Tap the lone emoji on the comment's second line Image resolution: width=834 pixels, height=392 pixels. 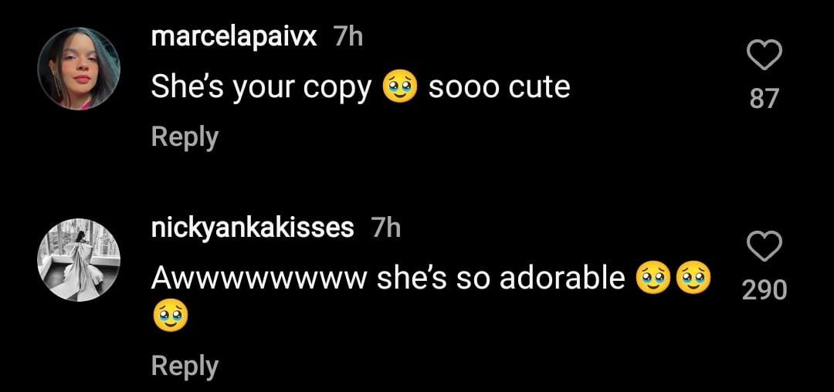[x=171, y=316]
